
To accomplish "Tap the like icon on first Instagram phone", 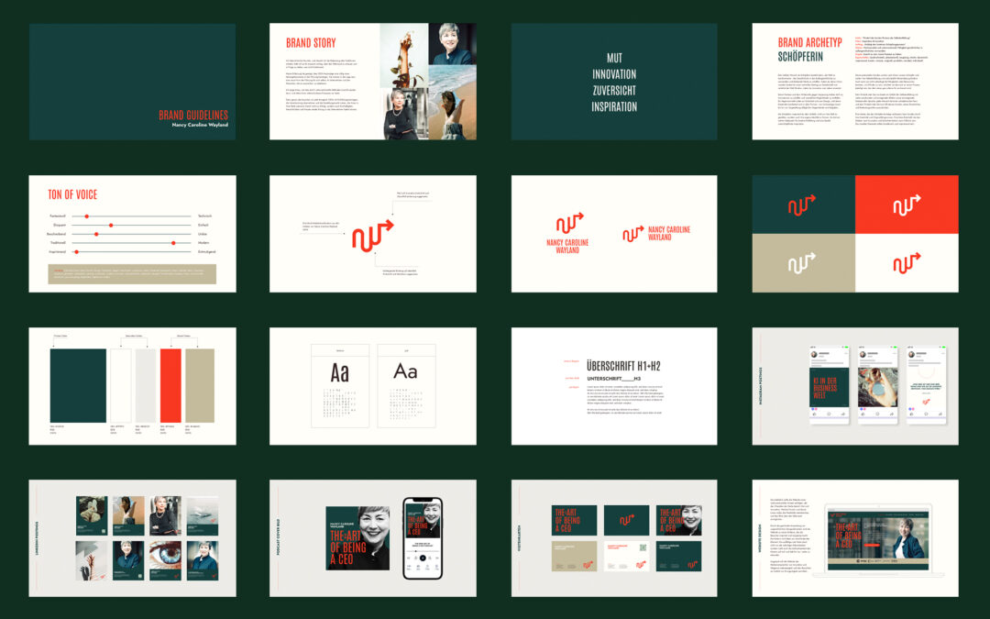I will pos(813,414).
